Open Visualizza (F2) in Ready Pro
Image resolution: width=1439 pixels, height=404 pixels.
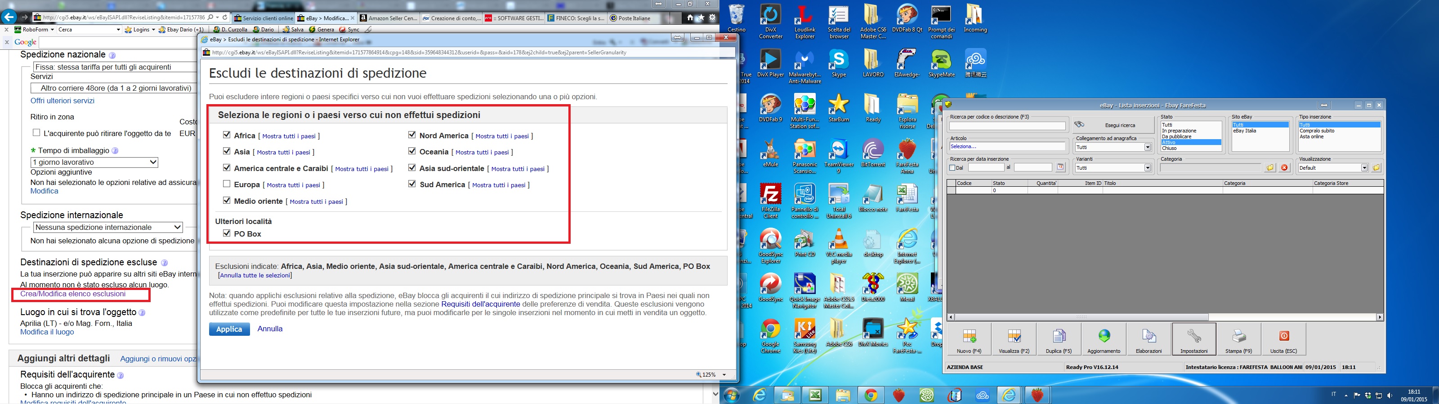(x=1014, y=339)
